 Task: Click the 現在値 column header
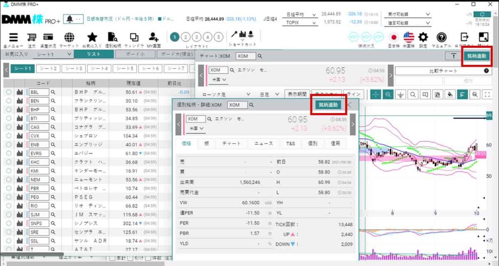(x=134, y=83)
